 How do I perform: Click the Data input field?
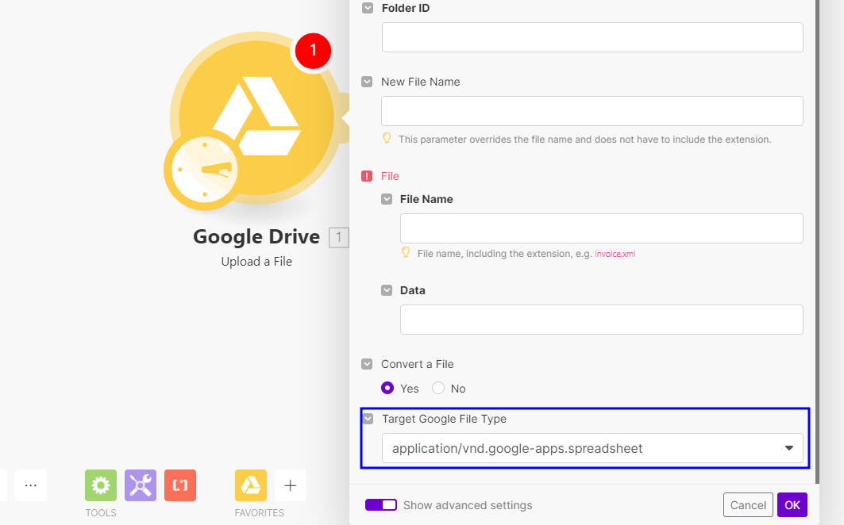click(x=602, y=320)
